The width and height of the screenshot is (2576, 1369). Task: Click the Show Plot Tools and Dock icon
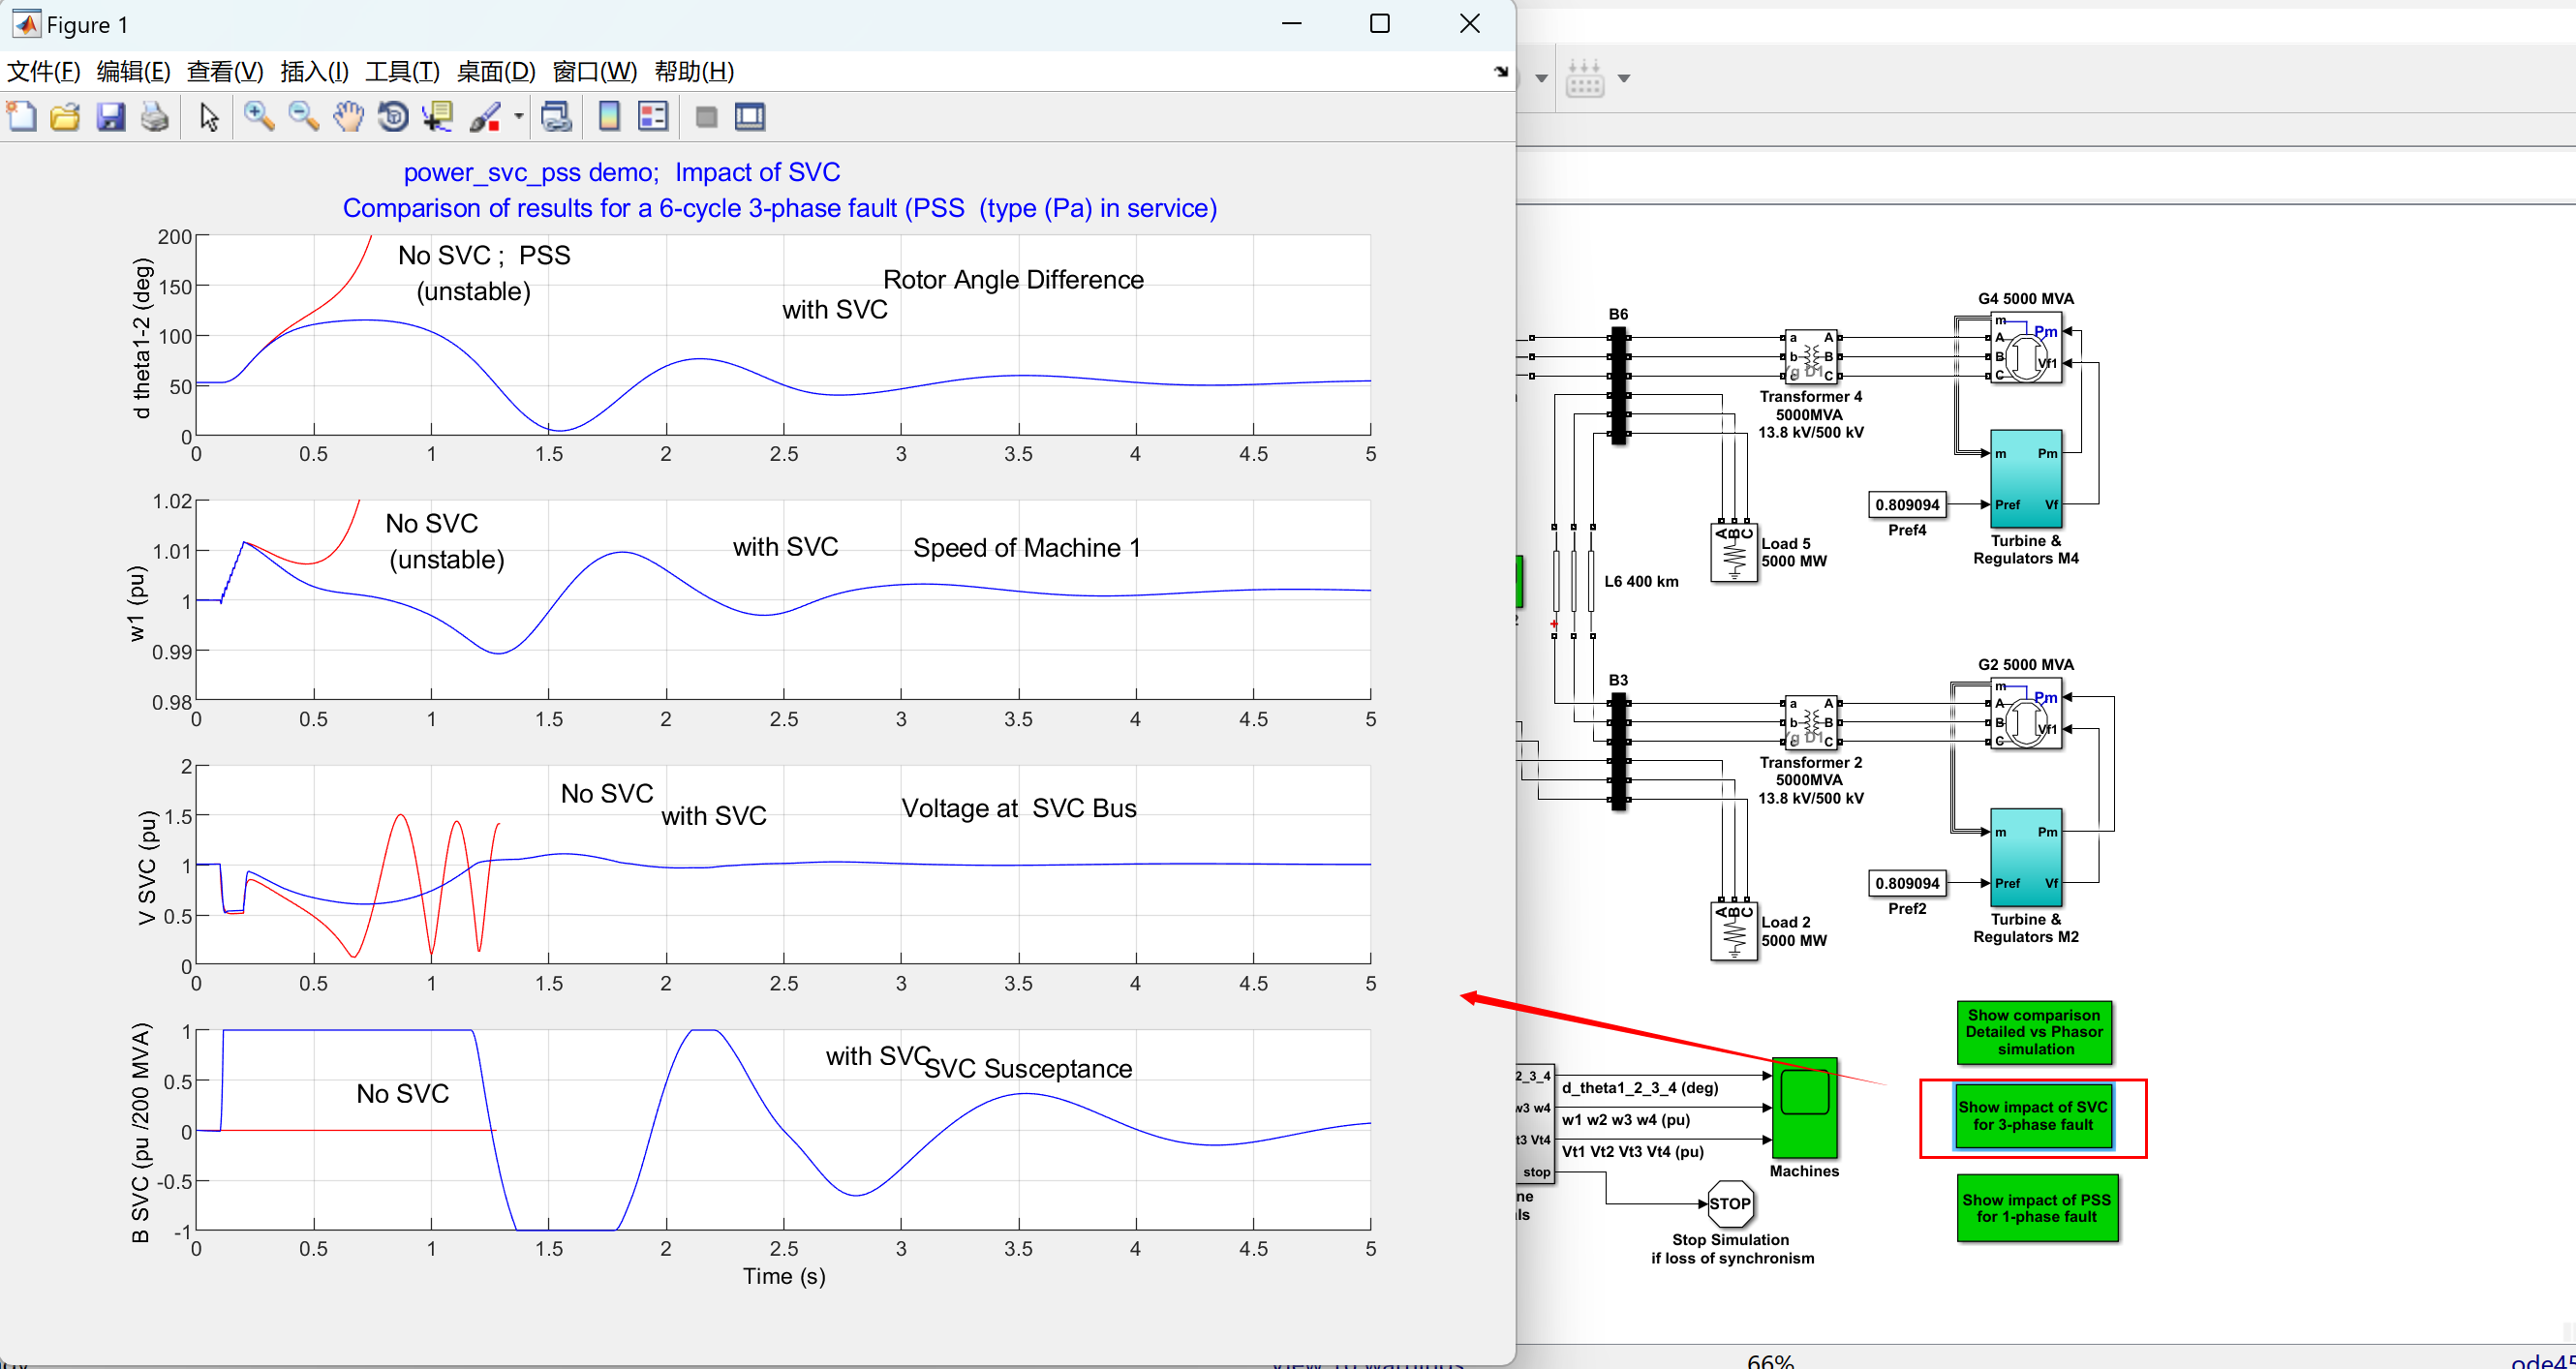750,117
